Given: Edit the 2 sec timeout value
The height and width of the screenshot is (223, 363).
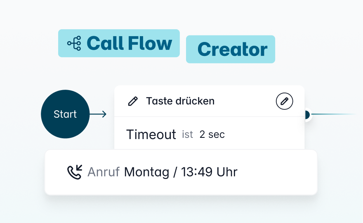Looking at the screenshot, I should [212, 135].
